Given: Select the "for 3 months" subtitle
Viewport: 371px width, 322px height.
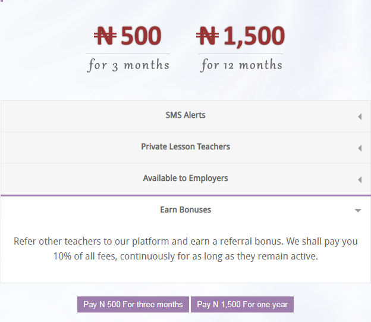Looking at the screenshot, I should click(128, 65).
